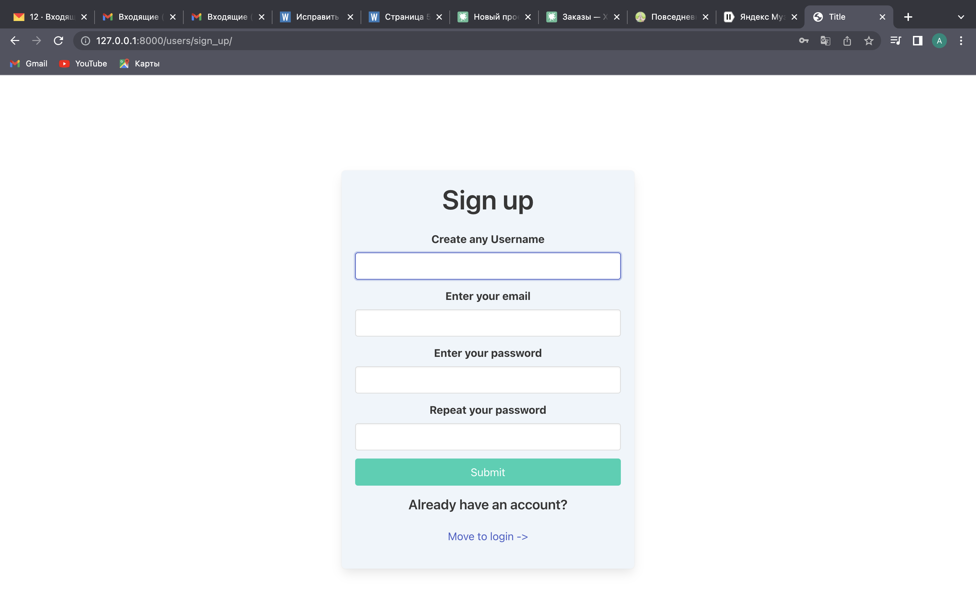Image resolution: width=976 pixels, height=610 pixels.
Task: Bookmark this page with the star icon
Action: [869, 41]
